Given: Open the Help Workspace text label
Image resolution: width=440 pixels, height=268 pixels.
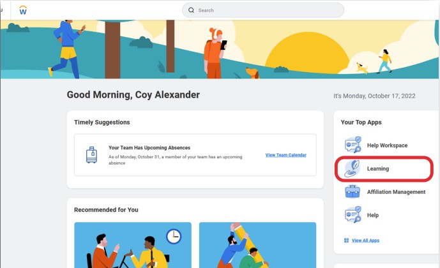Looking at the screenshot, I should pyautogui.click(x=387, y=145).
